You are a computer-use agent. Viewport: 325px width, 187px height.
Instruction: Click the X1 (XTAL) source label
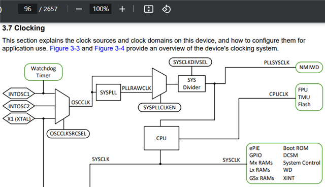pos(19,119)
